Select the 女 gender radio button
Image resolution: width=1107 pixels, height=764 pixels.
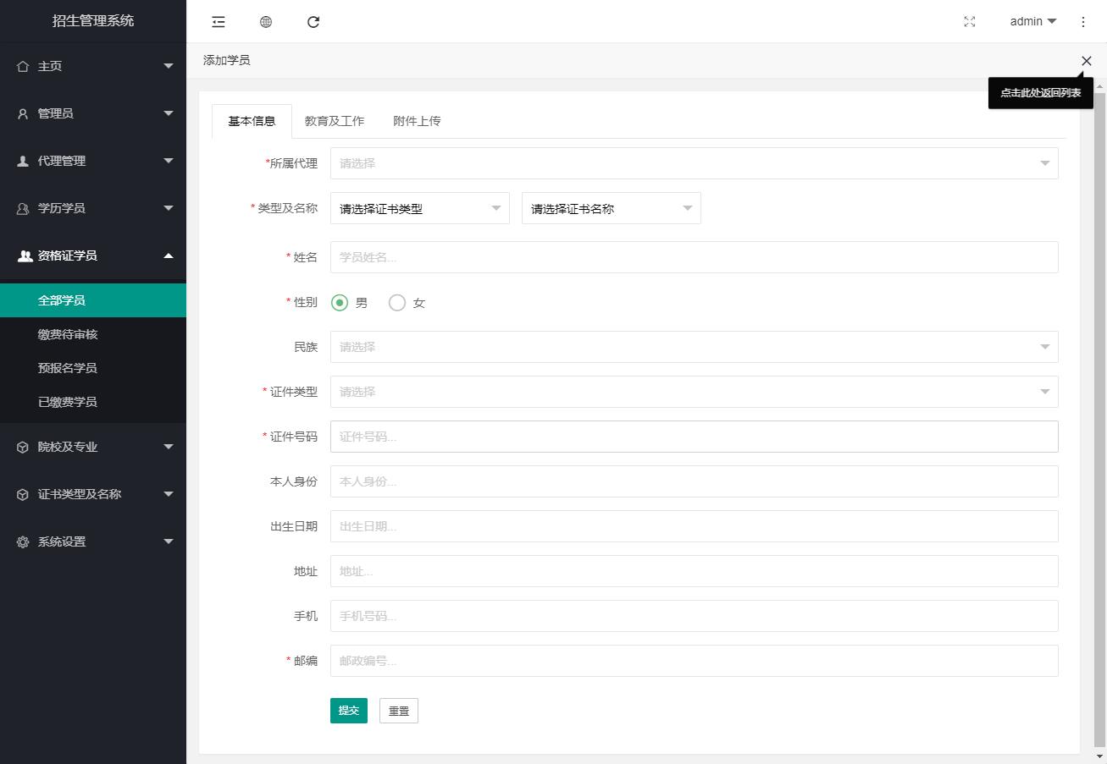397,303
